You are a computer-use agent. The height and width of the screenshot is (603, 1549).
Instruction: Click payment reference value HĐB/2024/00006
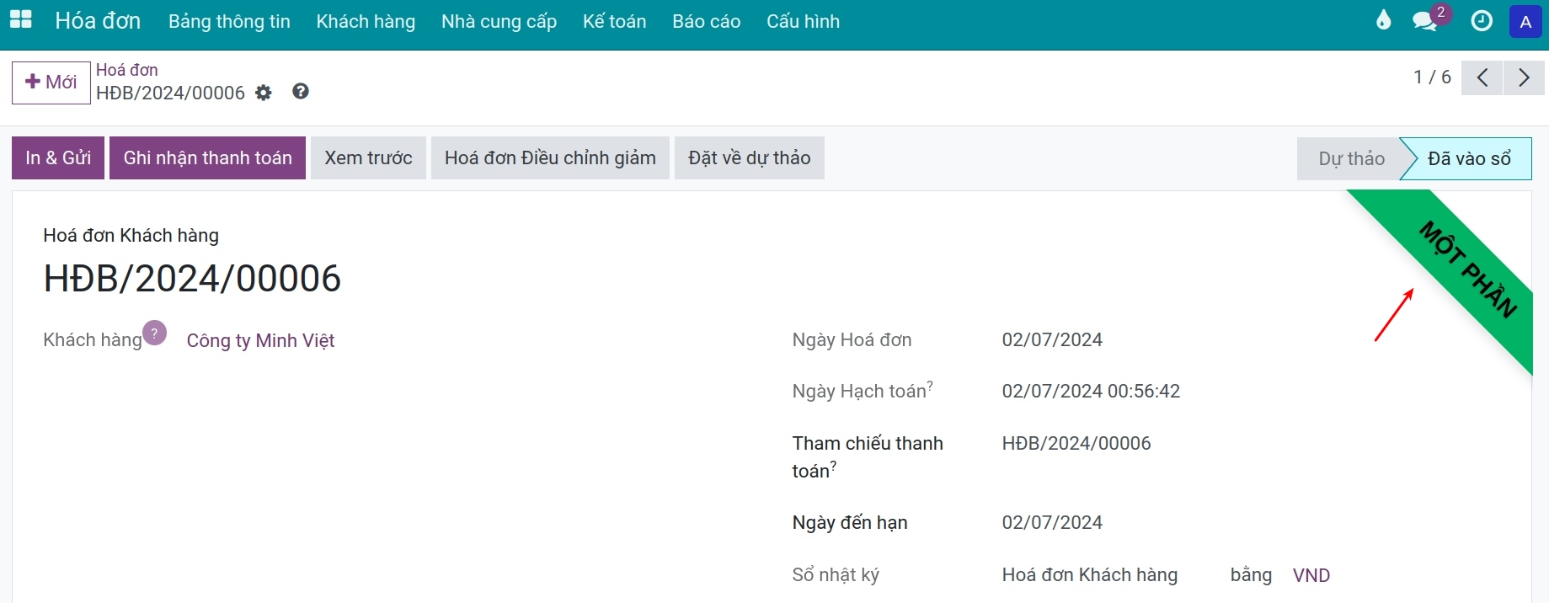[1076, 443]
